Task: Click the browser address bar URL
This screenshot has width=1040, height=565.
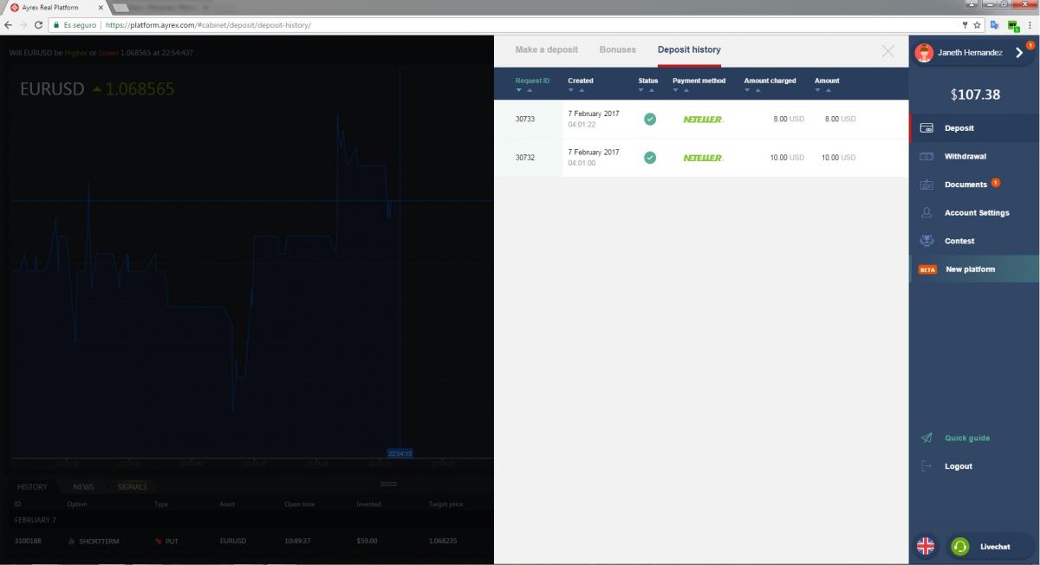Action: [208, 25]
